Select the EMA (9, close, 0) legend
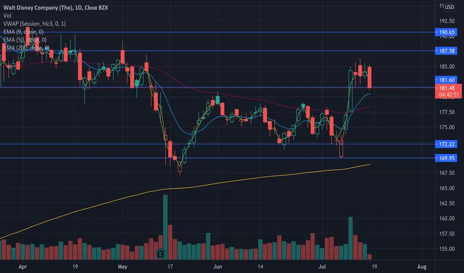Viewport: 464px width, 273px height. click(x=23, y=32)
